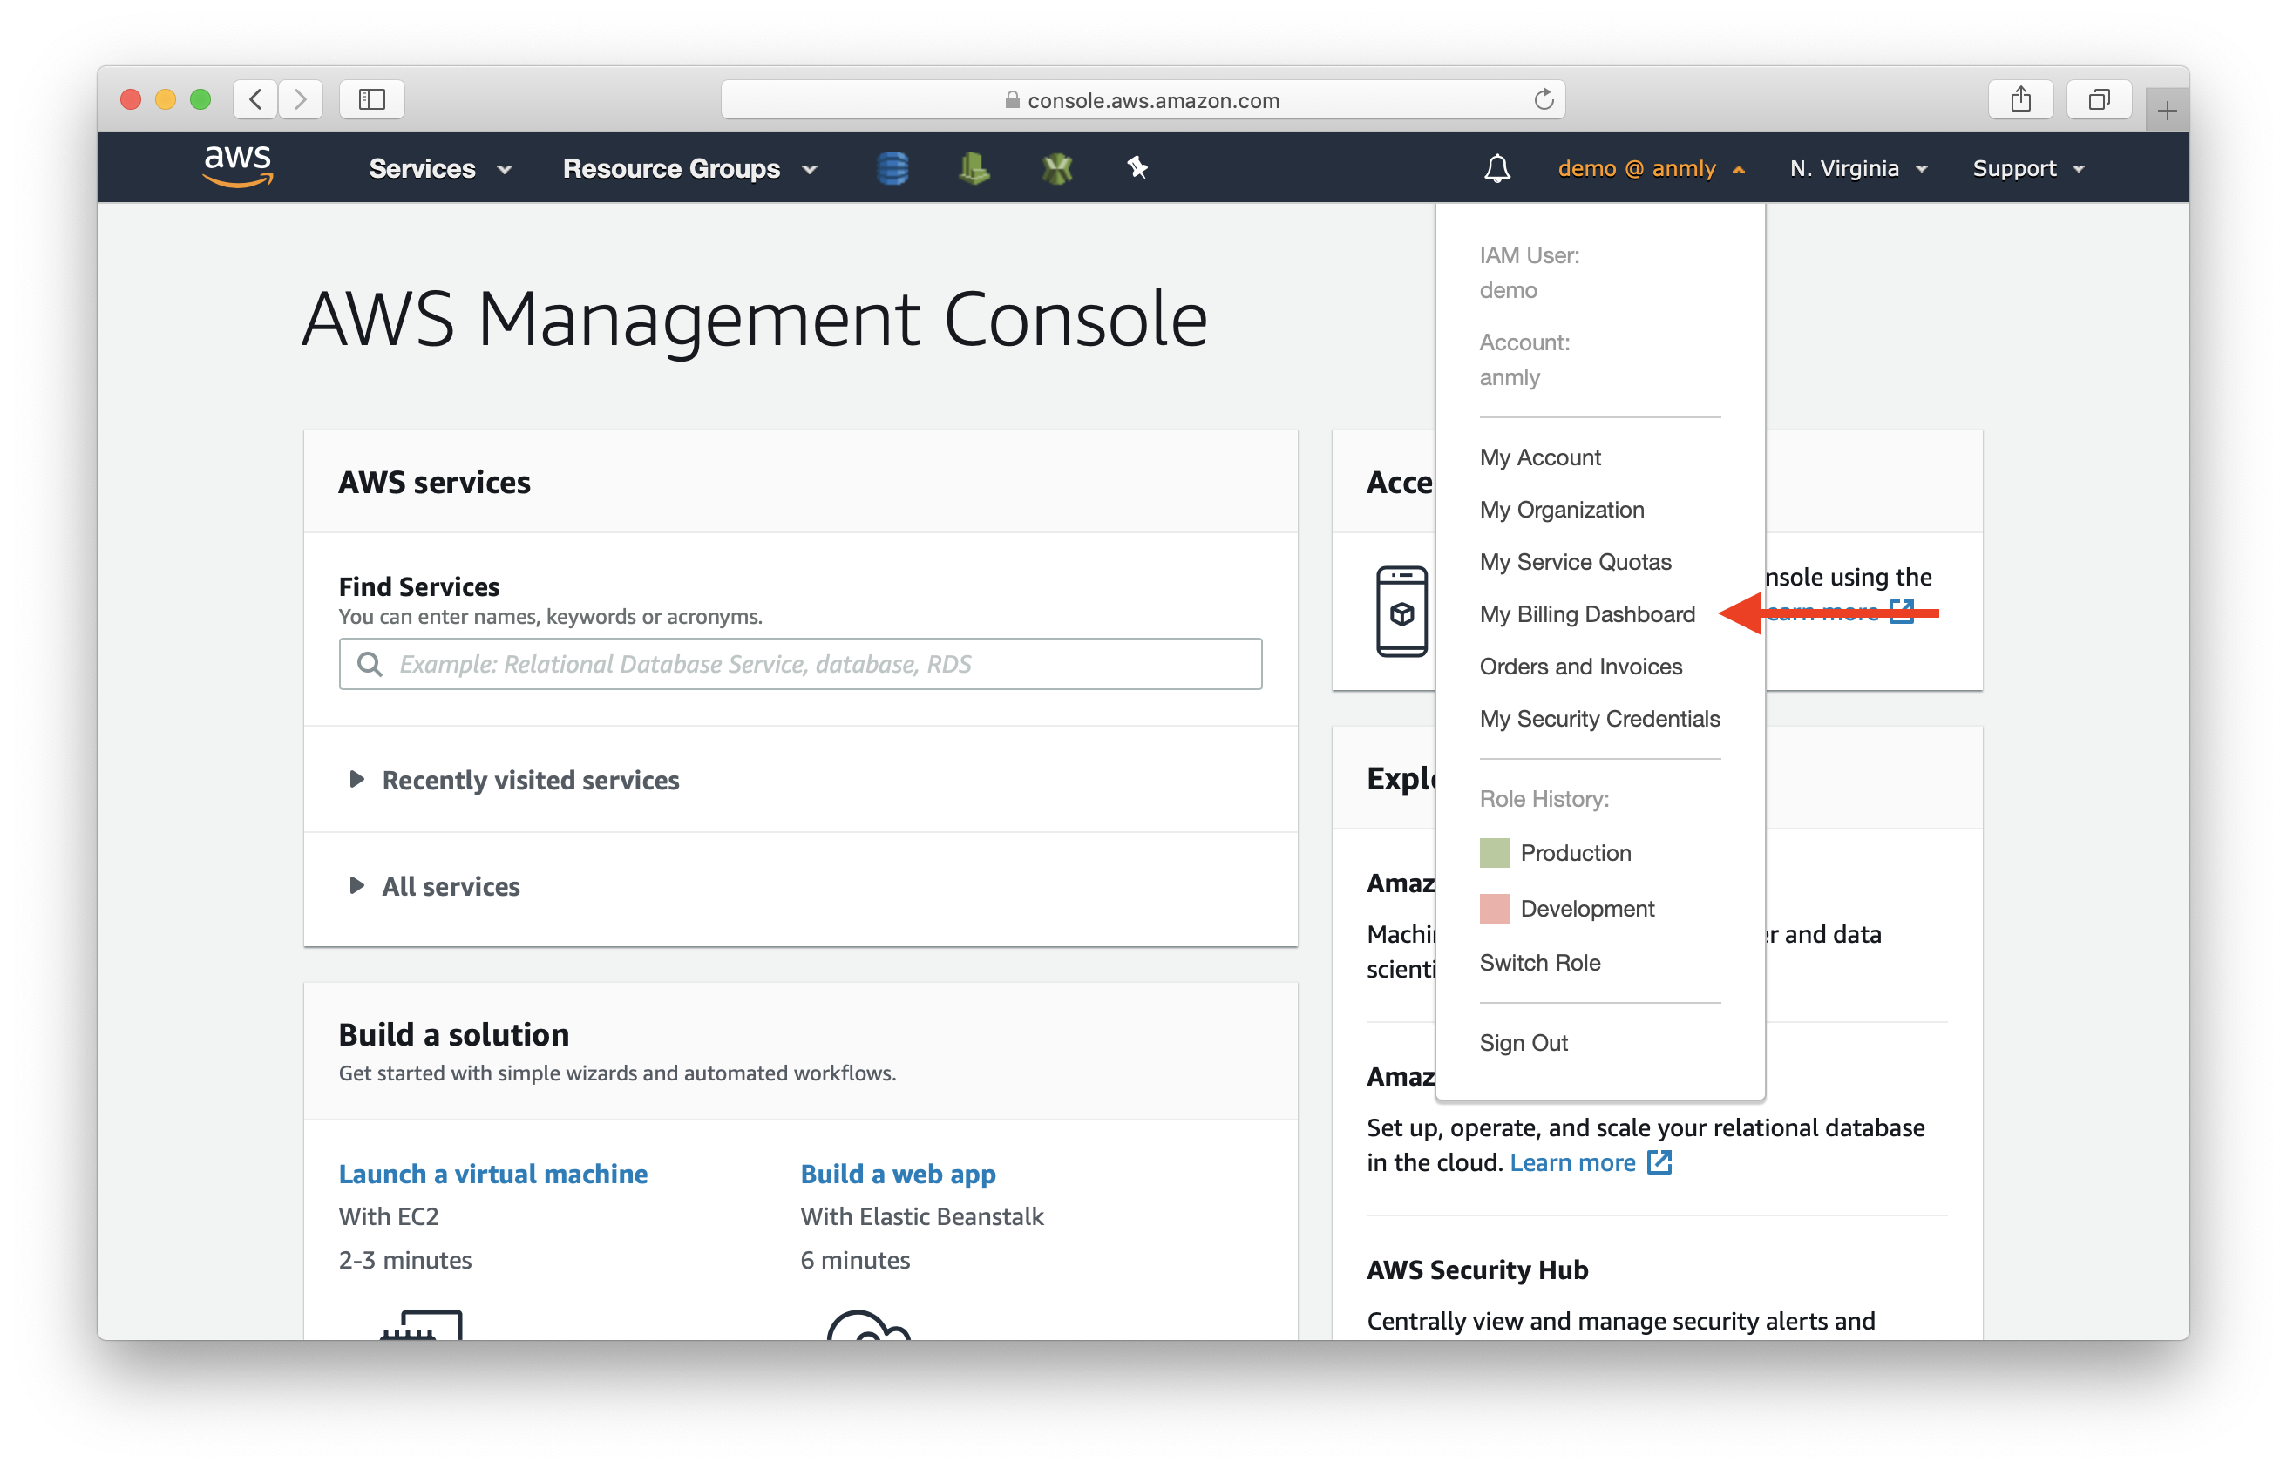Click the AWS Management Console title
2287x1469 pixels.
click(x=755, y=320)
